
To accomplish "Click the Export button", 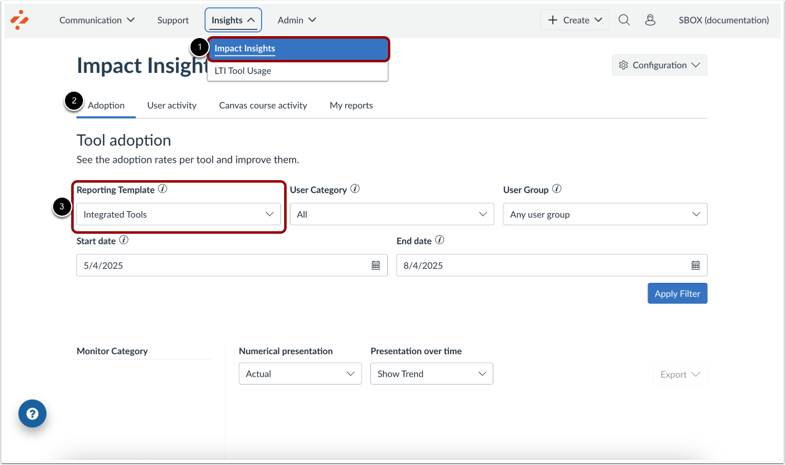I will [679, 374].
